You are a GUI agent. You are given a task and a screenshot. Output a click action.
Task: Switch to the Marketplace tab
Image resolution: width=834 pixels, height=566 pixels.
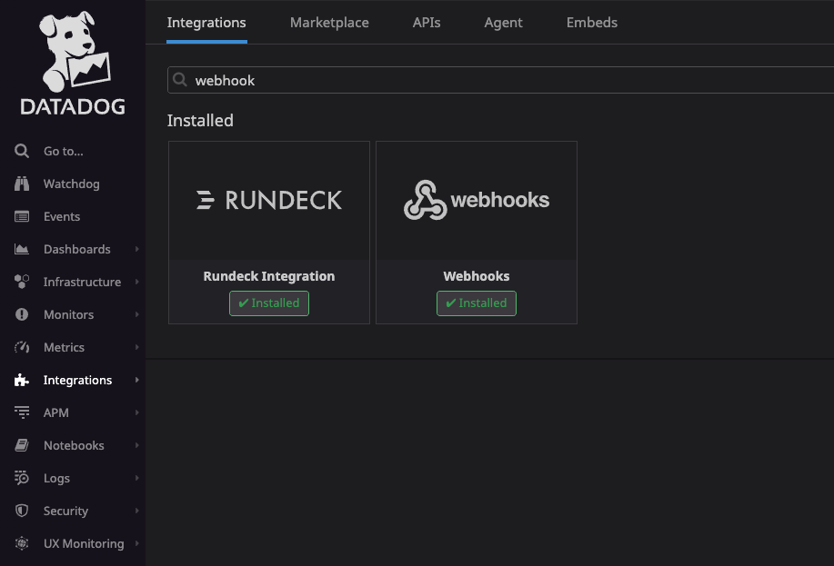coord(329,23)
